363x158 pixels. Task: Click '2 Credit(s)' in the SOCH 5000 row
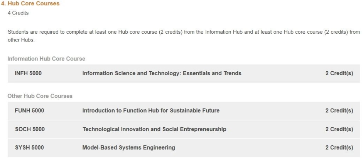339,129
